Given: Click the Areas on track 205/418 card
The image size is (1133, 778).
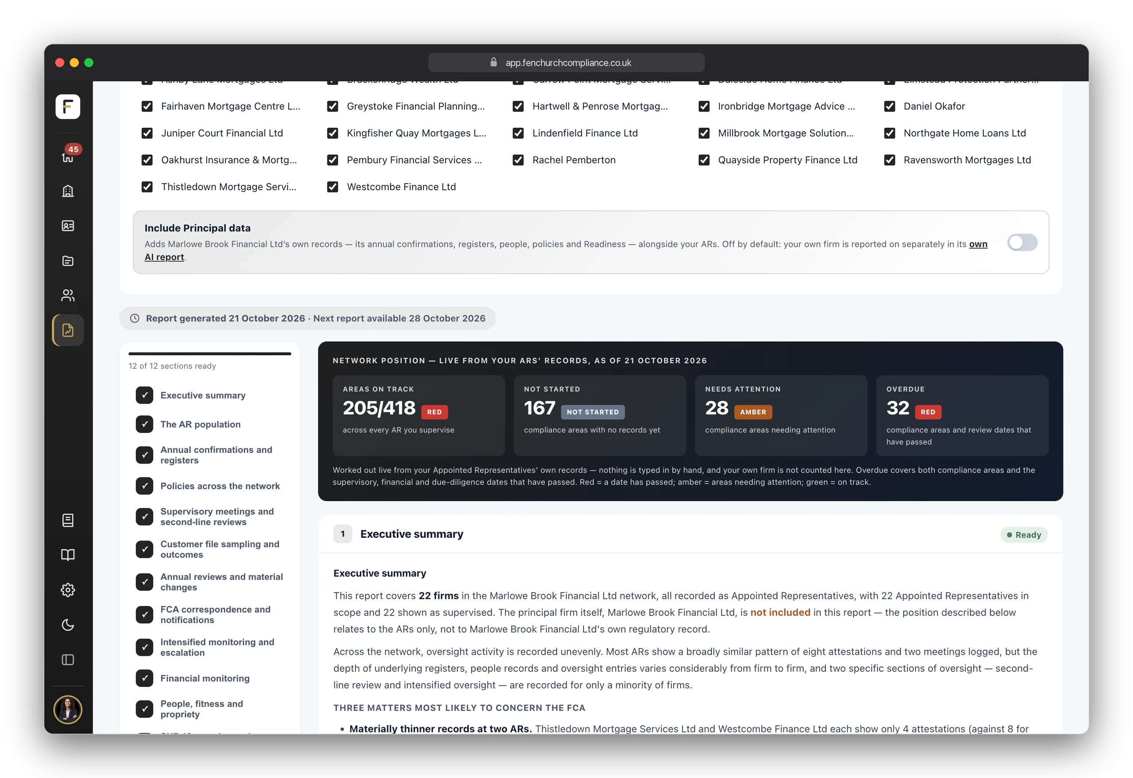Looking at the screenshot, I should click(x=419, y=415).
